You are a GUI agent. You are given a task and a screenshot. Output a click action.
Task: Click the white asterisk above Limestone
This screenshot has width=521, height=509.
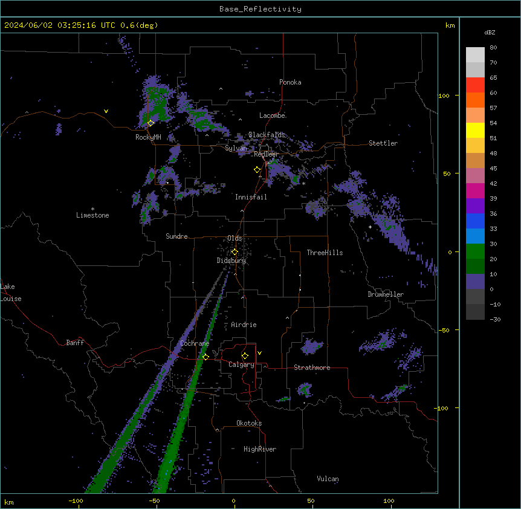click(92, 209)
